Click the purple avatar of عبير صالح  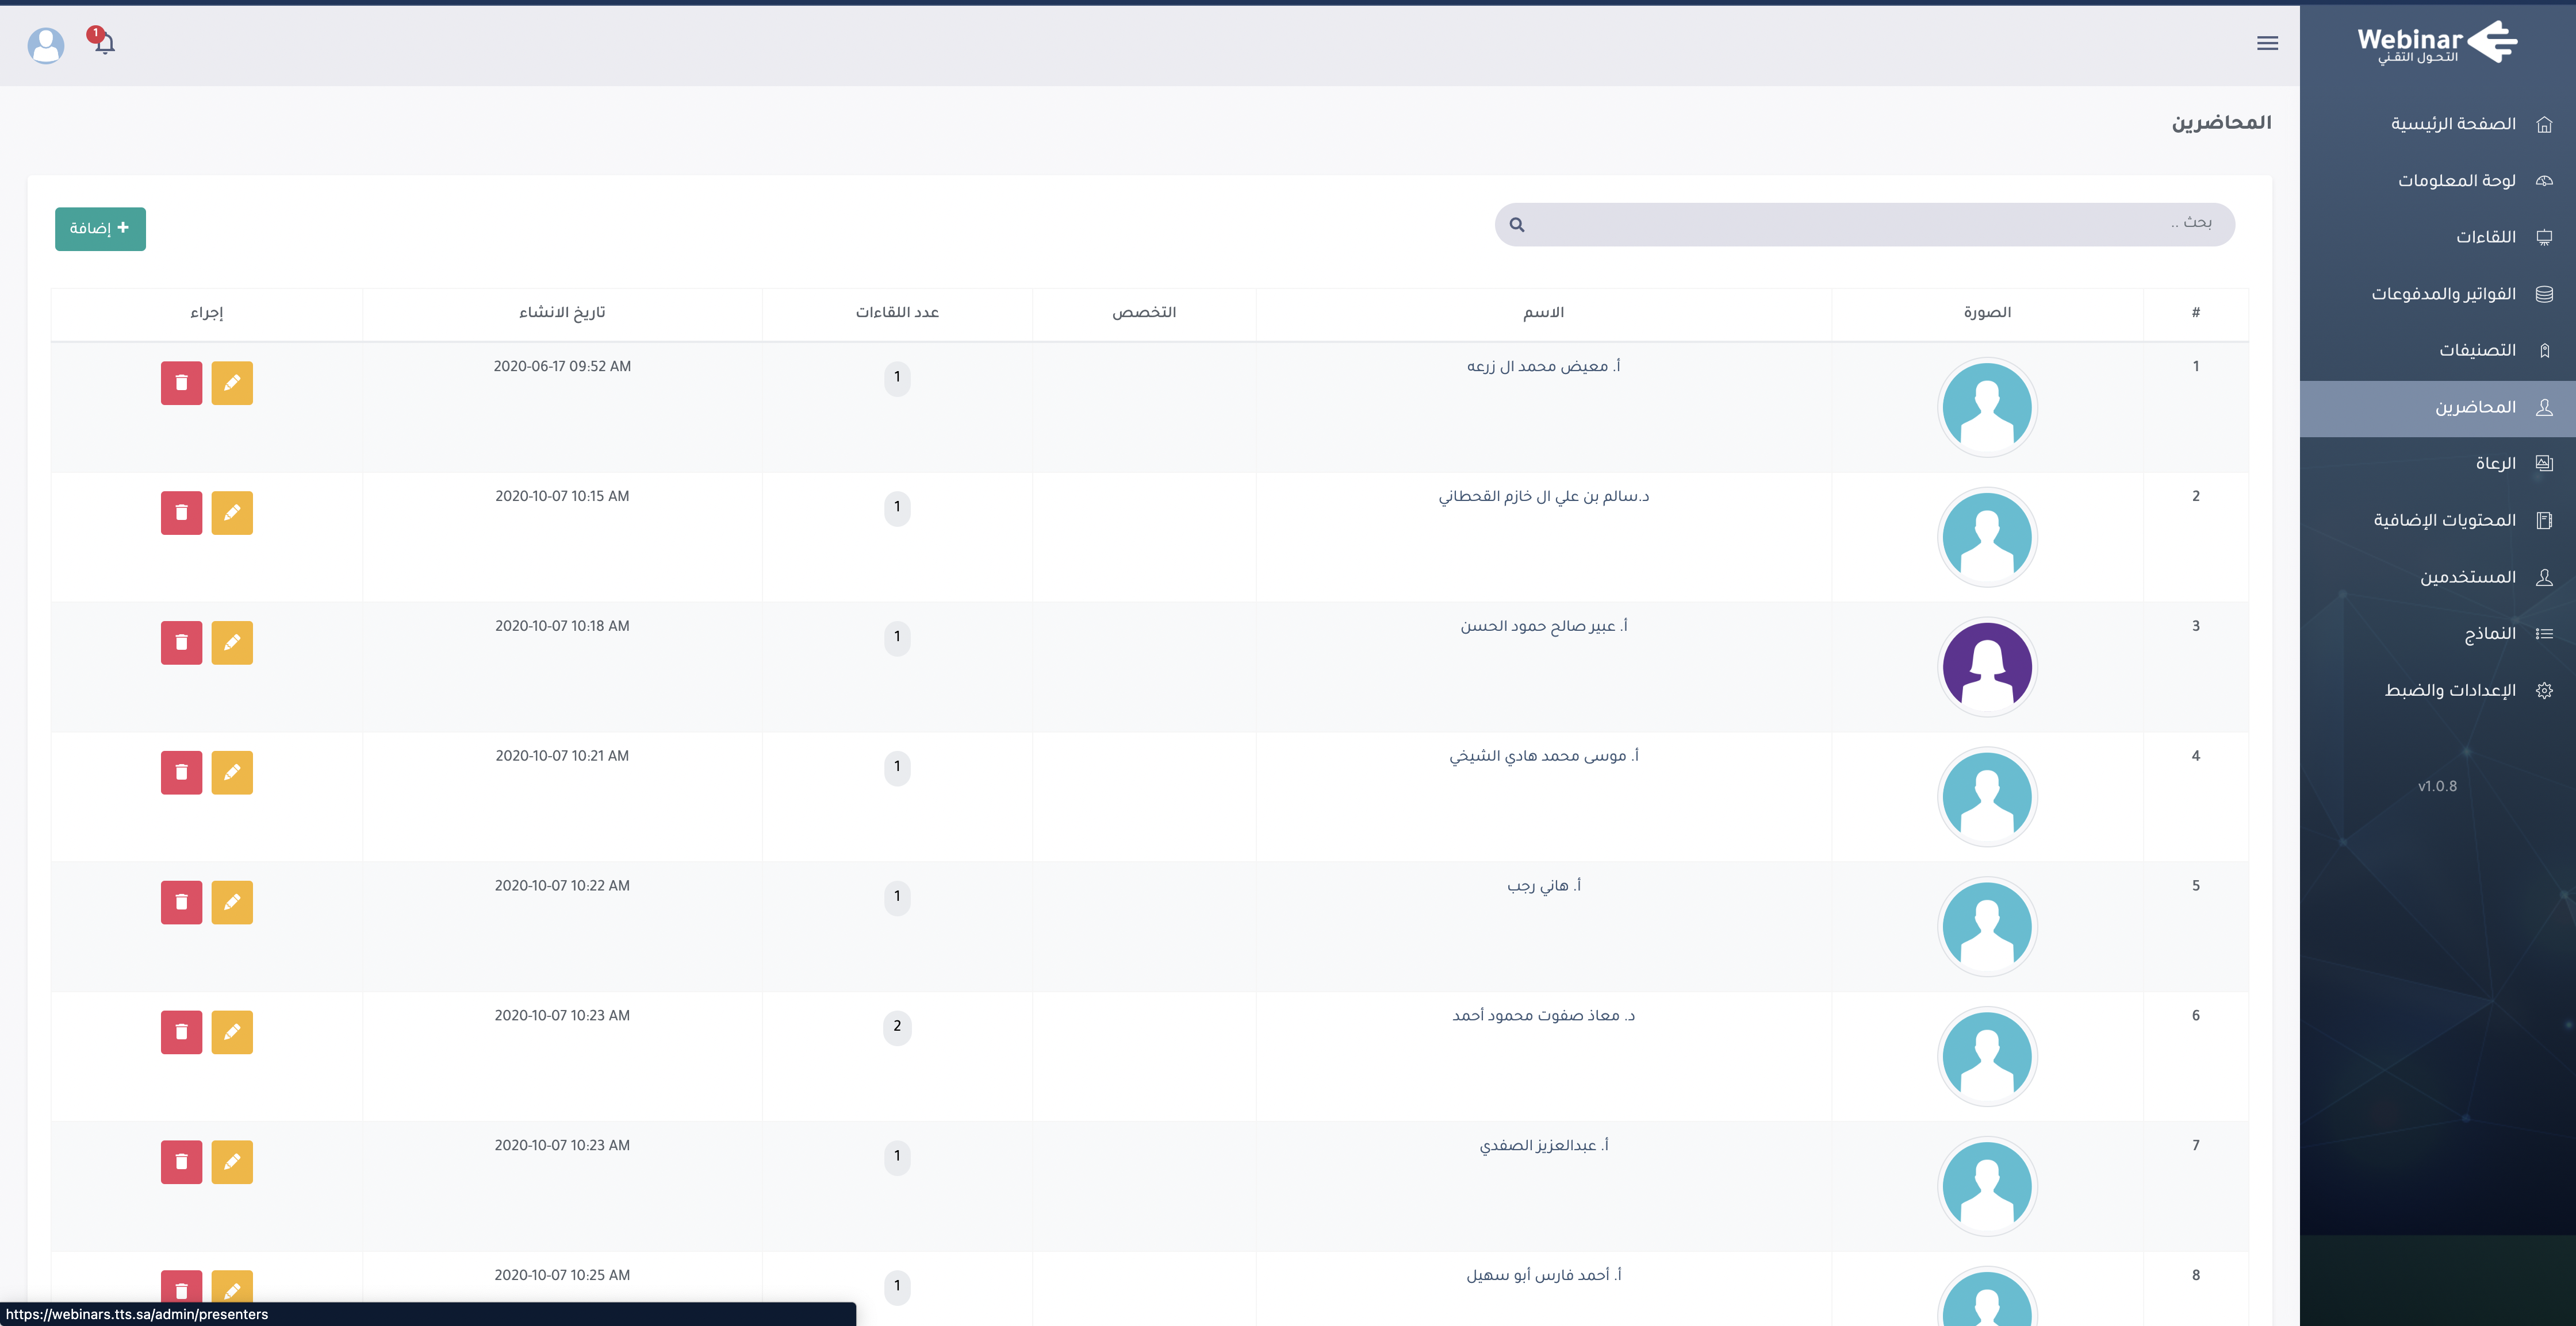click(x=1987, y=668)
